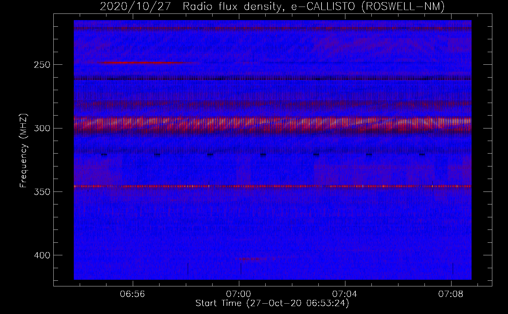The width and height of the screenshot is (508, 314).
Task: Click the time tick label '07:08'
Action: (451, 294)
